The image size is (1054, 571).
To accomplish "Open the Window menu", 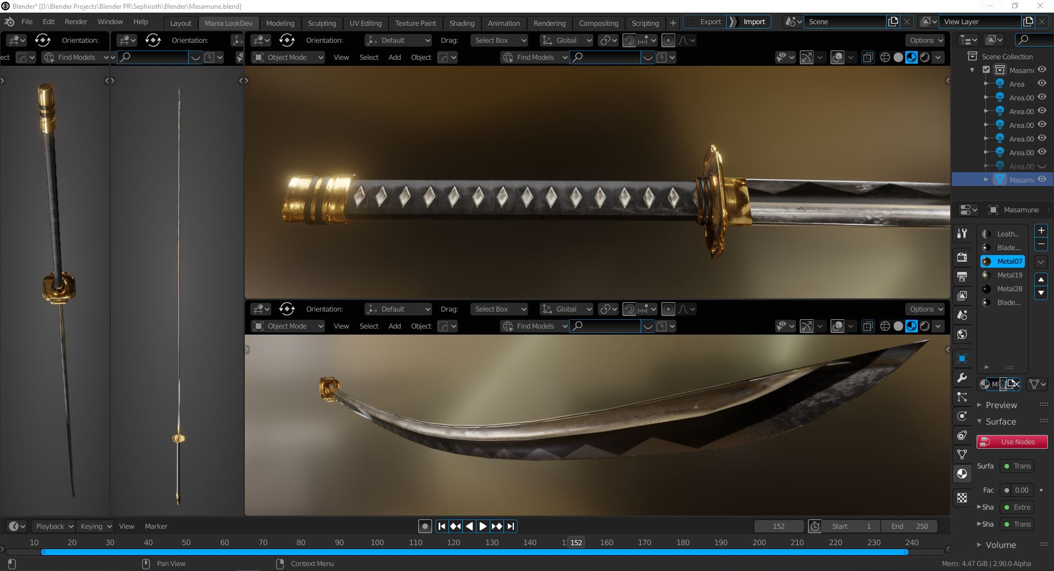I will point(110,22).
